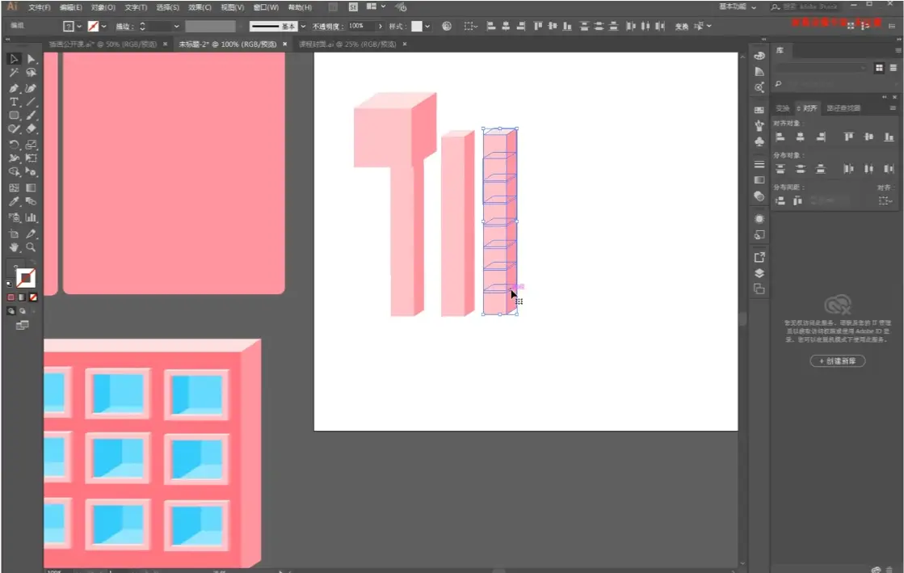Image resolution: width=904 pixels, height=573 pixels.
Task: Click vertical distribute center in the Align panel
Action: 801,169
